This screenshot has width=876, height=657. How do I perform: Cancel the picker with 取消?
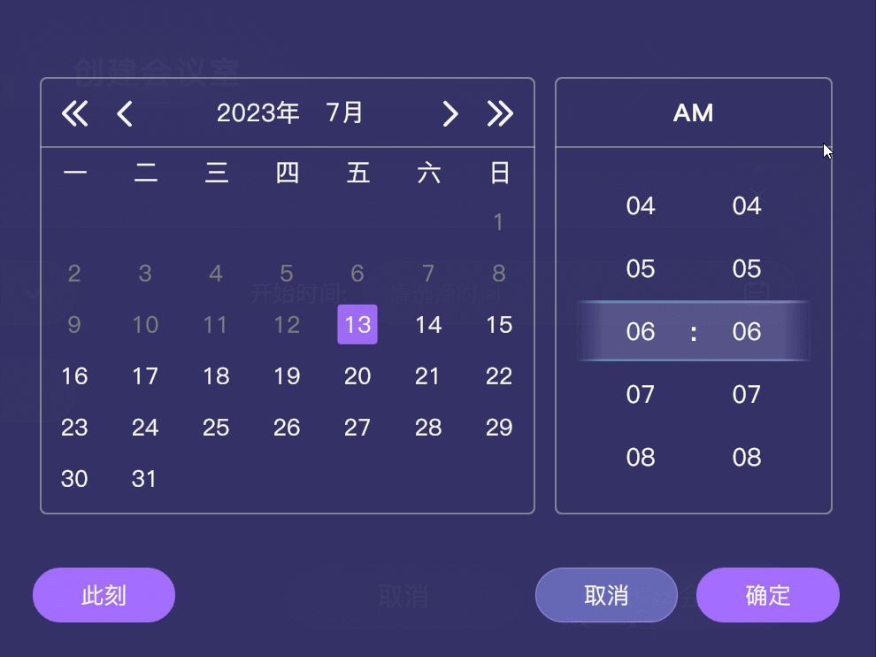pos(605,595)
